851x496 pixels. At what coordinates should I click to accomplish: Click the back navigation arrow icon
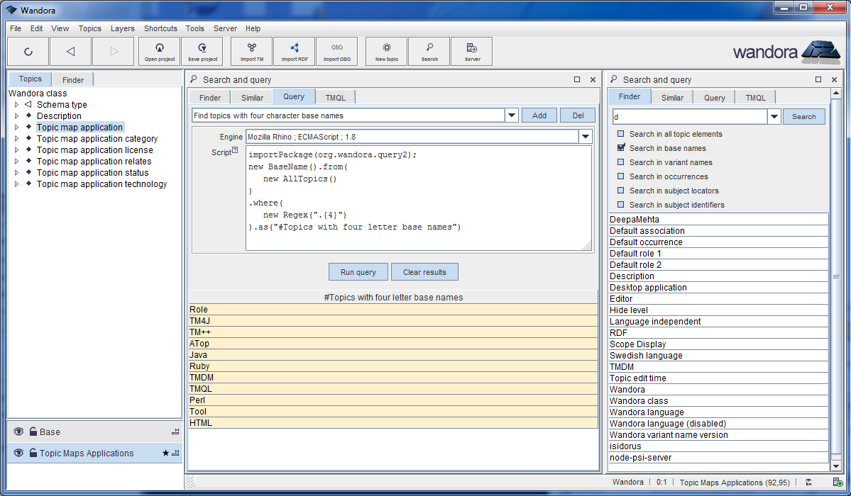coord(70,51)
